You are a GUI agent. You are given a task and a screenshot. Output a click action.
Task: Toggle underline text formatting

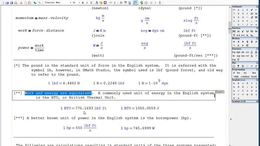coord(91,3)
